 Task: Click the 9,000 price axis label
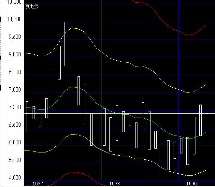click(x=14, y=54)
